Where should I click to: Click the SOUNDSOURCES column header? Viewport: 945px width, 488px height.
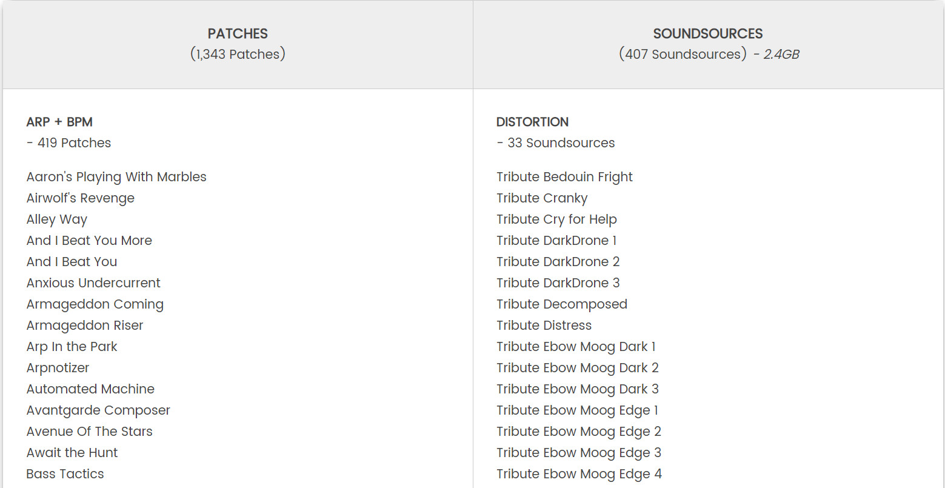(x=707, y=34)
